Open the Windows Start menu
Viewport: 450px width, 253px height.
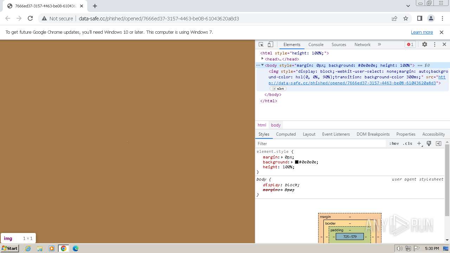coord(10,248)
